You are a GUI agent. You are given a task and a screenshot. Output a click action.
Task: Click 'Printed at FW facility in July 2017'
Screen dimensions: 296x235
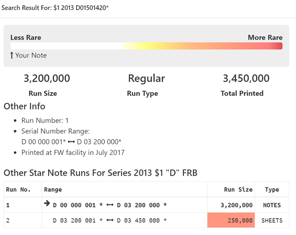[x=73, y=152]
